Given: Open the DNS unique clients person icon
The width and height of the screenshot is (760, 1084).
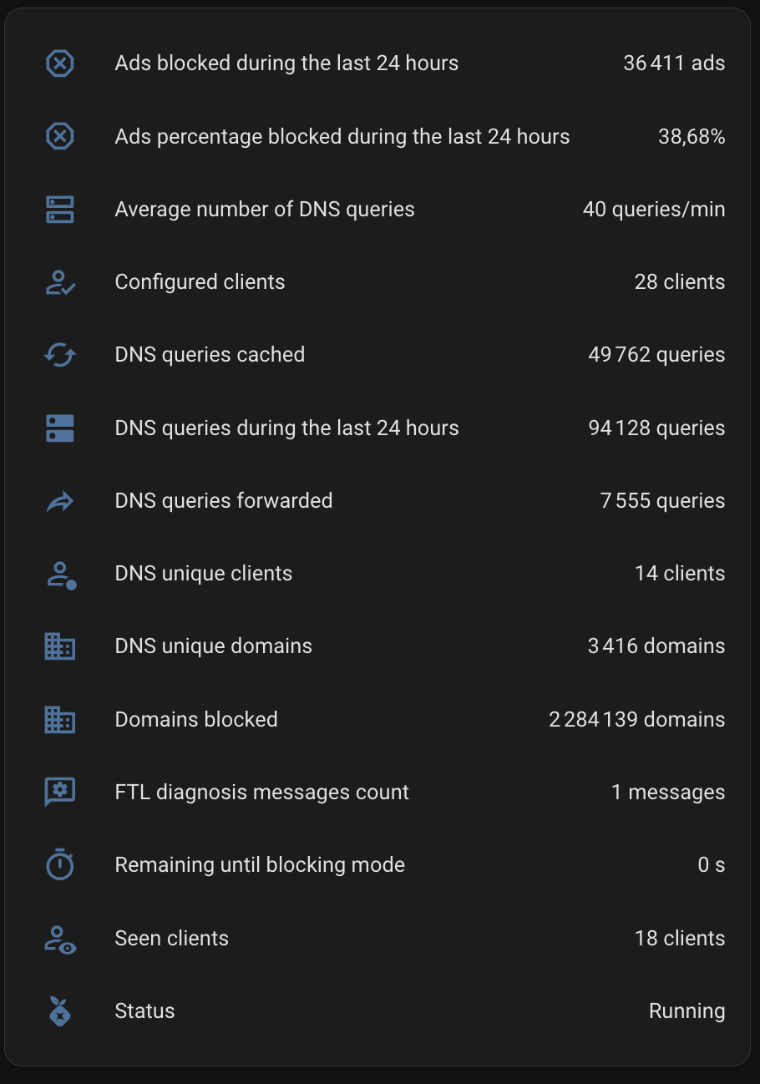Looking at the screenshot, I should (x=59, y=574).
